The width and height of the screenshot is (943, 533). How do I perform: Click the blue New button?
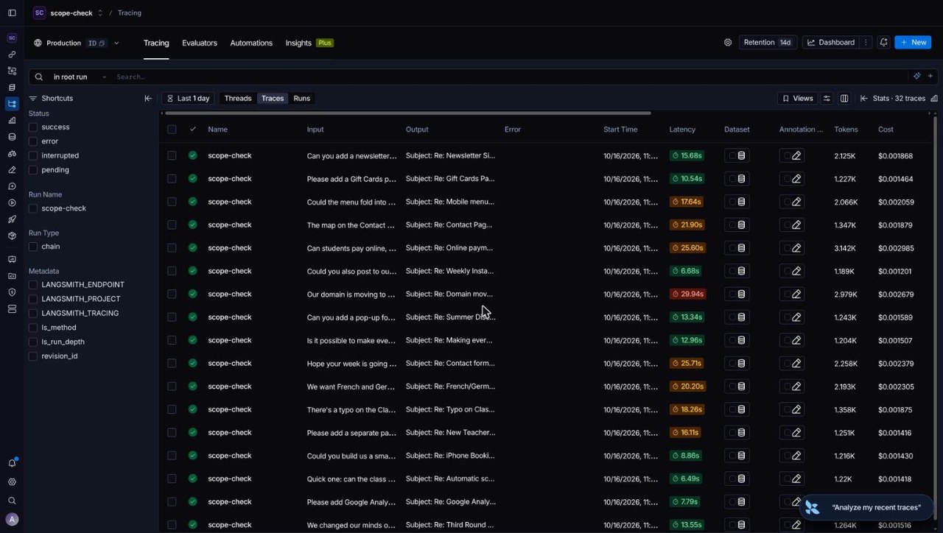coord(913,43)
